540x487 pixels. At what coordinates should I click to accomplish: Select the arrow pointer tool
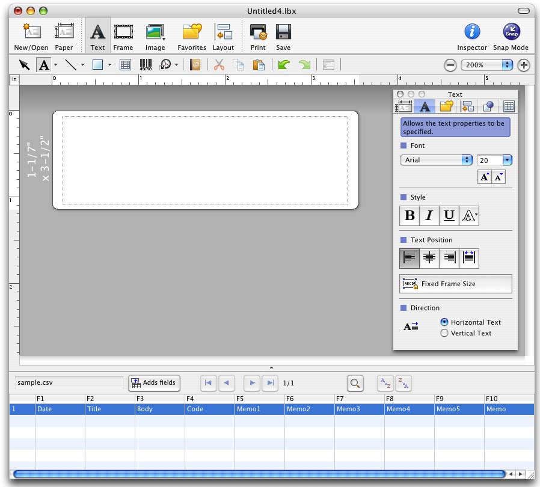pos(25,65)
